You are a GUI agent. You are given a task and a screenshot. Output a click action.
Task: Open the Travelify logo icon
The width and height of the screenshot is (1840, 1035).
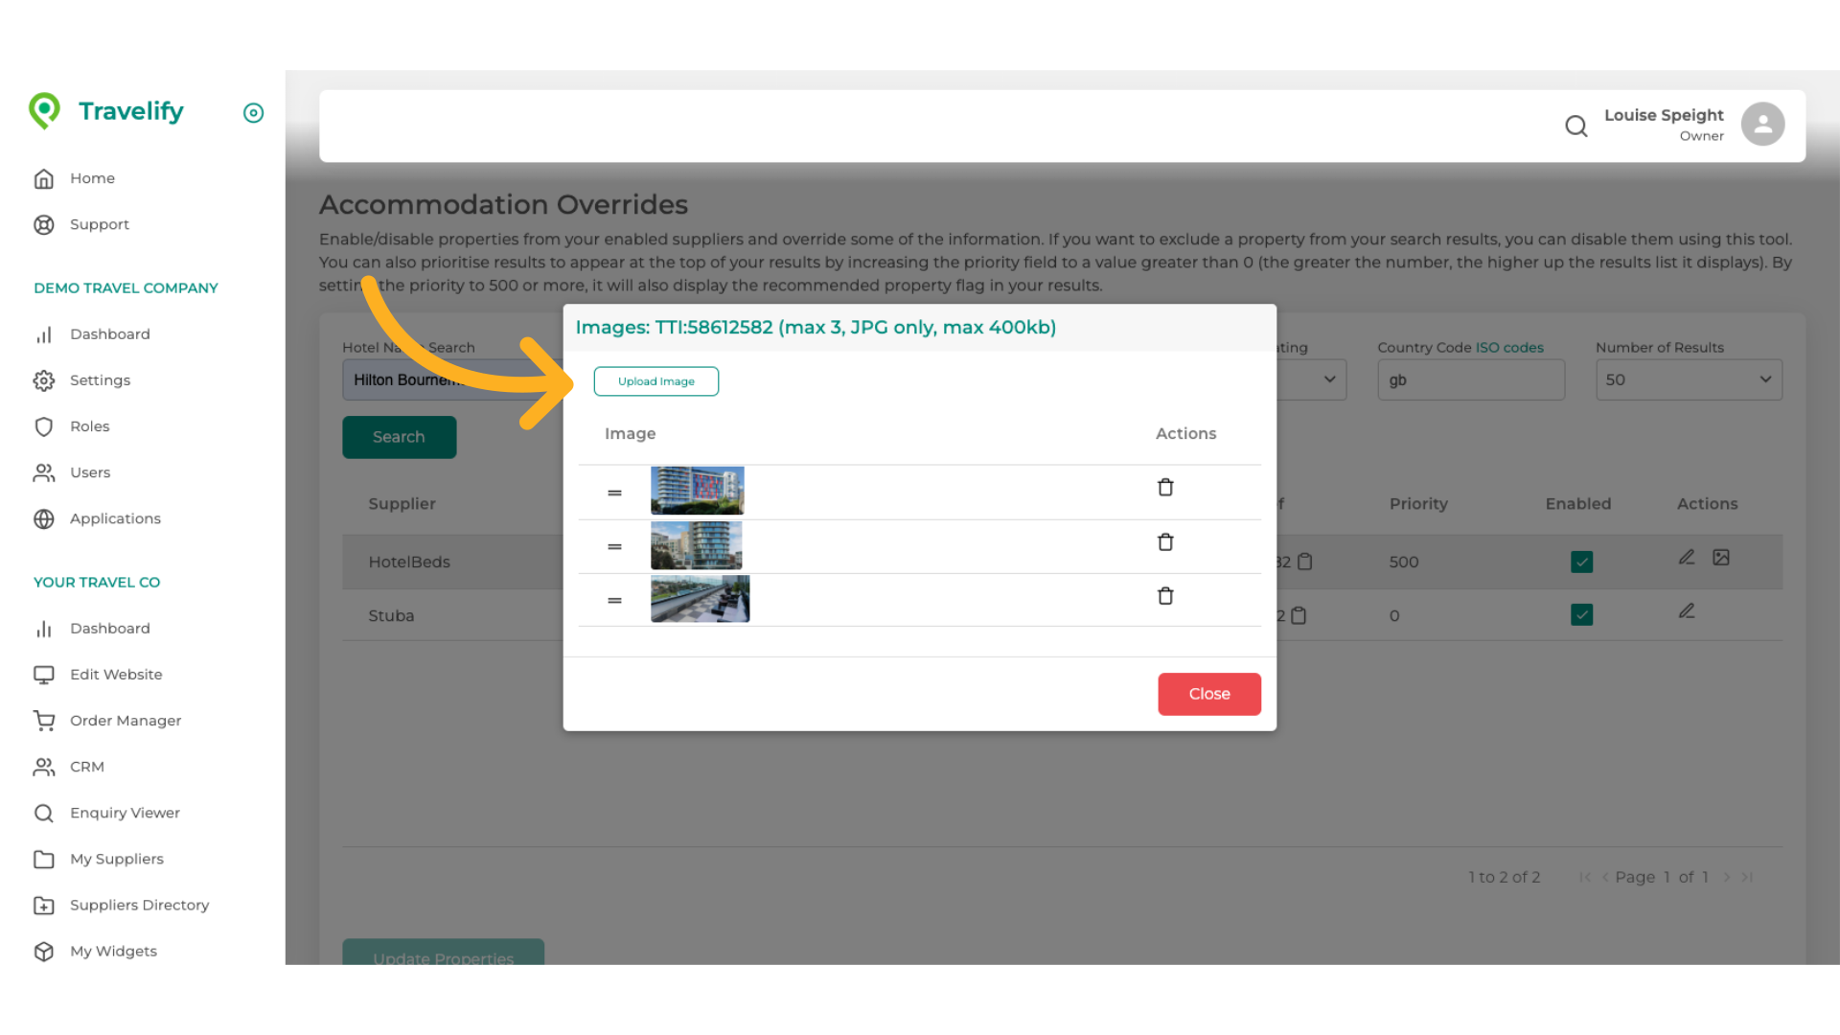click(x=44, y=111)
